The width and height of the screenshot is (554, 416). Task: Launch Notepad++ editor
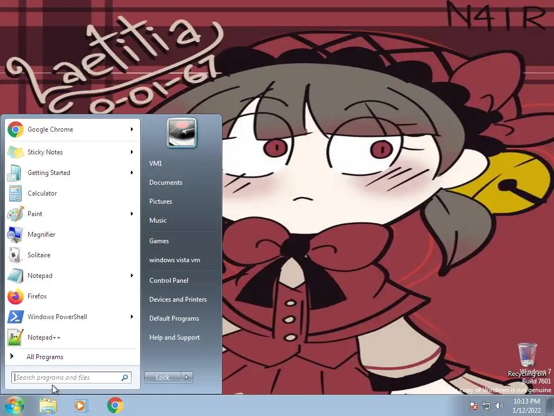72,337
